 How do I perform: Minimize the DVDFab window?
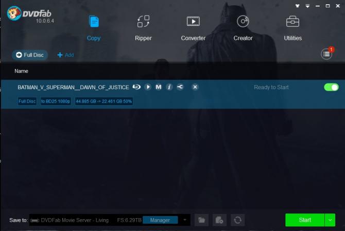[318, 6]
